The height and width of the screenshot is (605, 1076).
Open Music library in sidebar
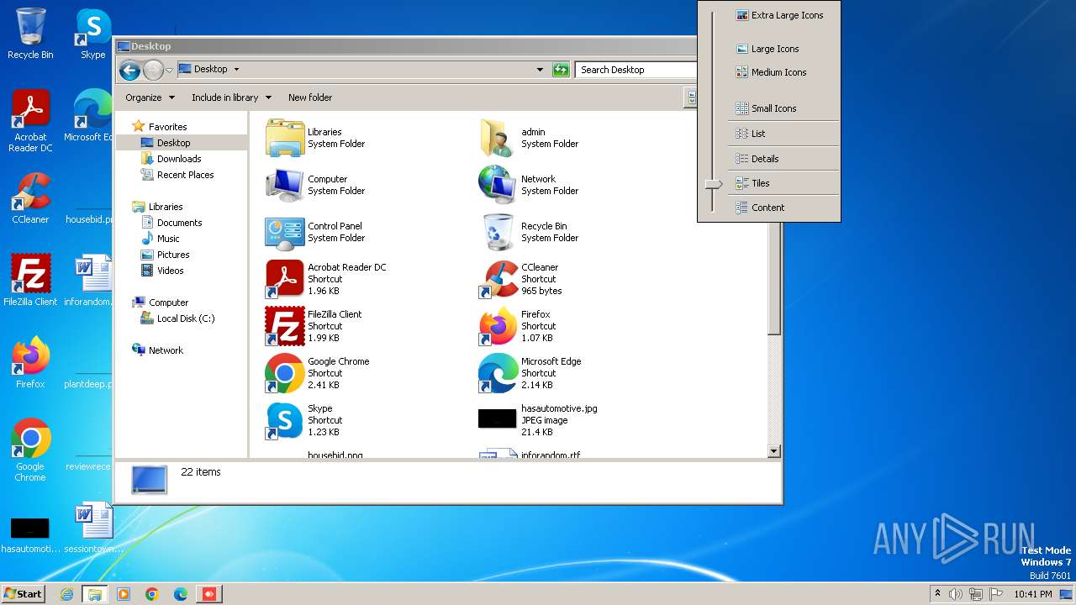(168, 239)
